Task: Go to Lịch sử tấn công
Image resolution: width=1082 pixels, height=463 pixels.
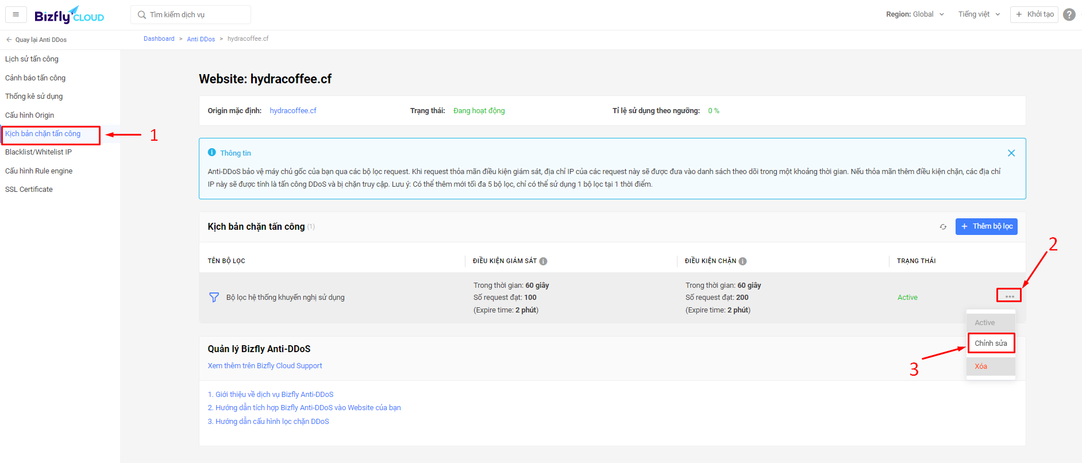Action: coord(32,59)
